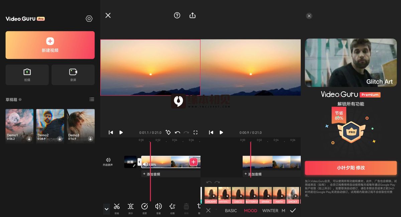This screenshot has height=217, width=401.
Task: Apply the DISCO filter
Action: [x=238, y=195]
